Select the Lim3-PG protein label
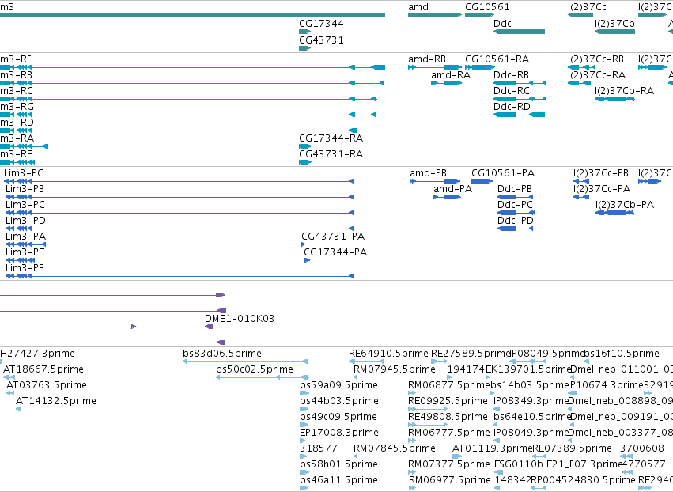The width and height of the screenshot is (673, 492). pos(24,173)
